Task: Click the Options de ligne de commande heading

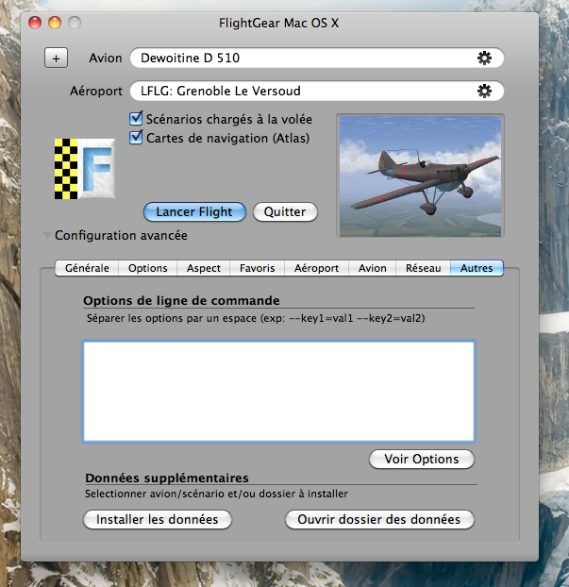Action: pos(181,301)
